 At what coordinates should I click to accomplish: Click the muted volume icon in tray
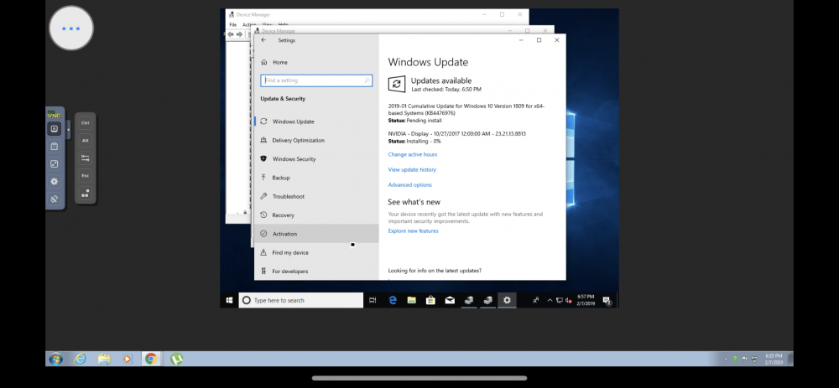568,300
